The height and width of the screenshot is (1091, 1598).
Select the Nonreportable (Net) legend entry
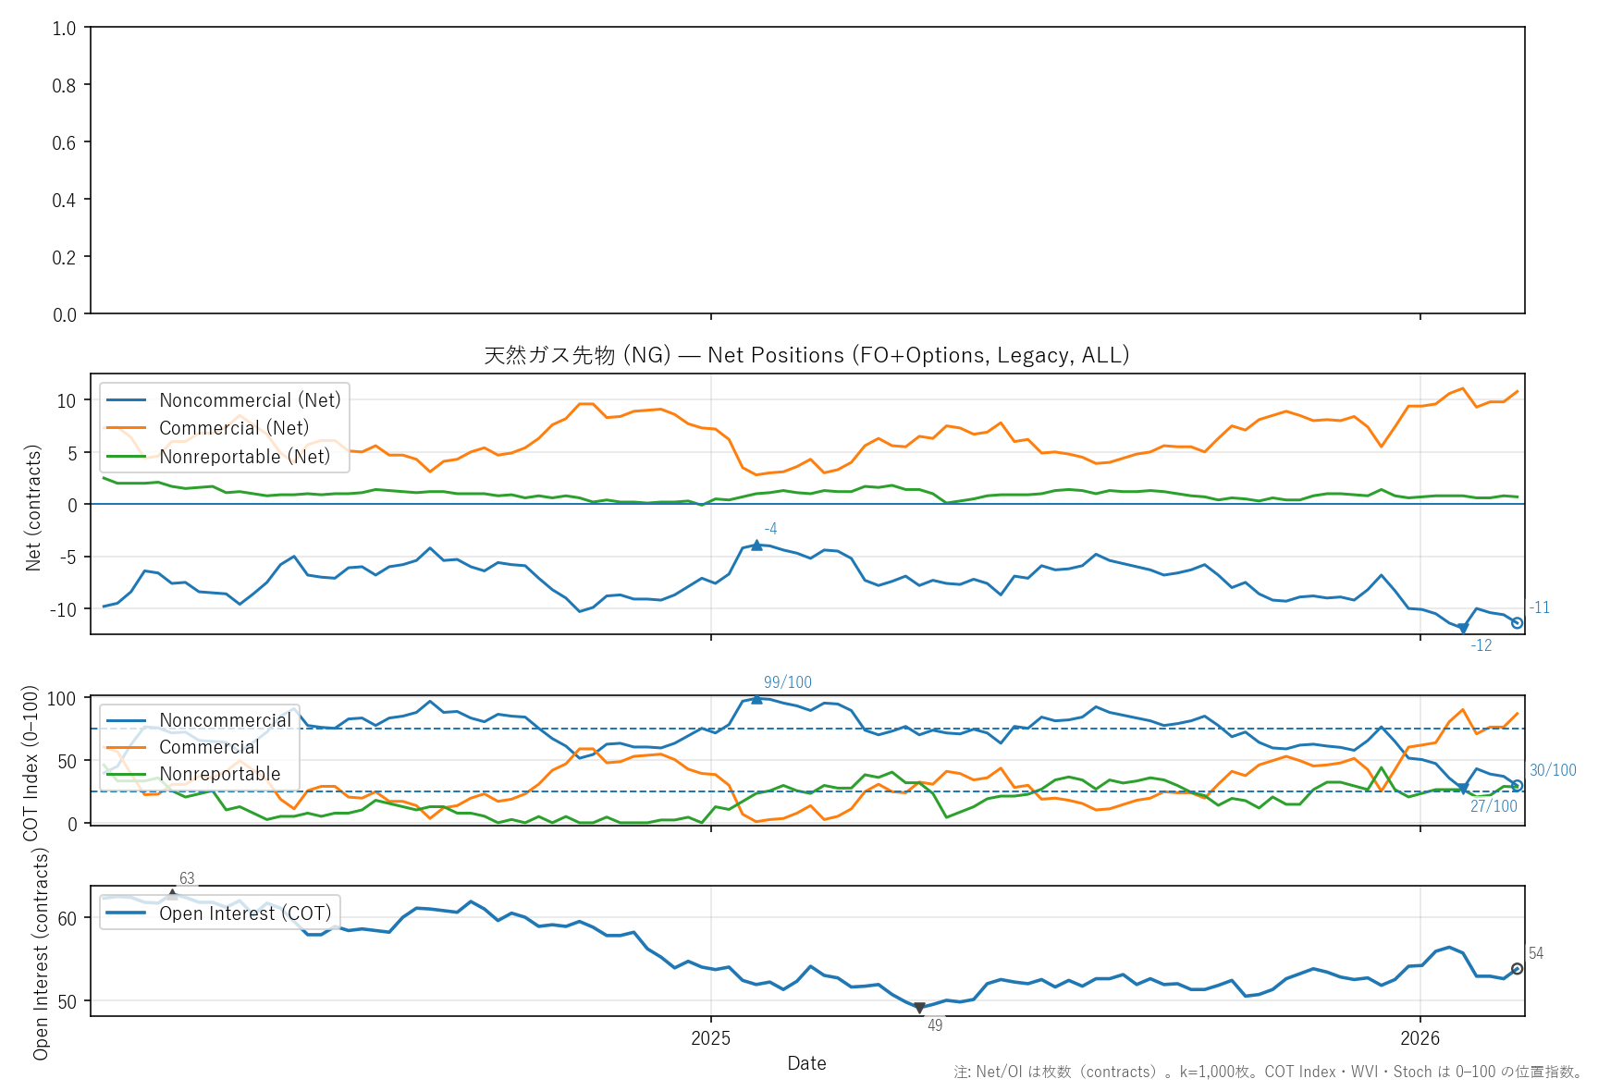pyautogui.click(x=244, y=457)
